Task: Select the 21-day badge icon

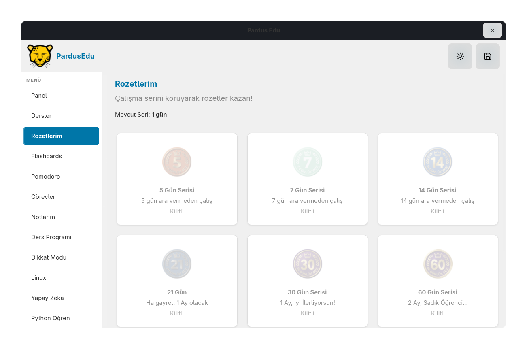Action: click(x=177, y=264)
